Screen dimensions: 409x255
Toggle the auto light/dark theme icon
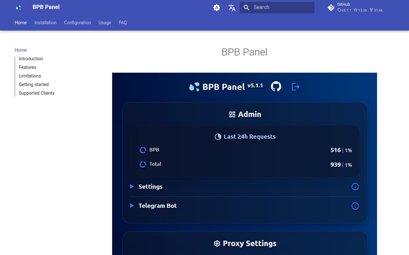(217, 8)
